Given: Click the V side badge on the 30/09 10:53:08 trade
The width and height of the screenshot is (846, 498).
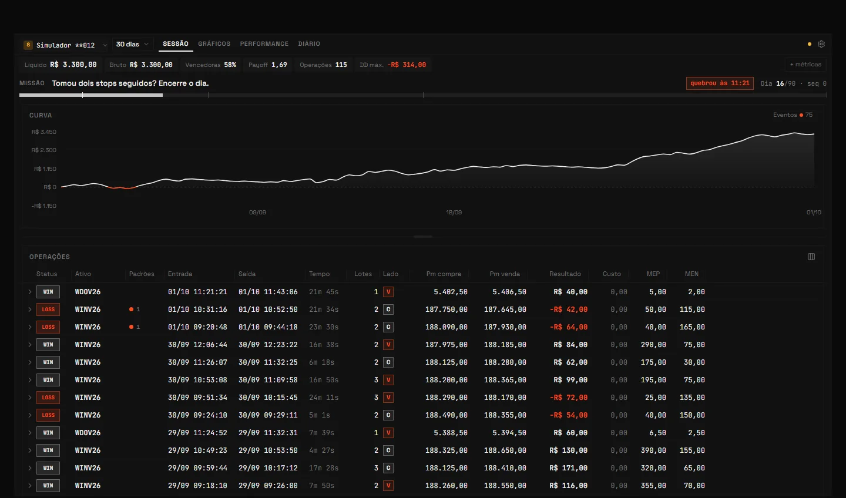Looking at the screenshot, I should tap(388, 380).
